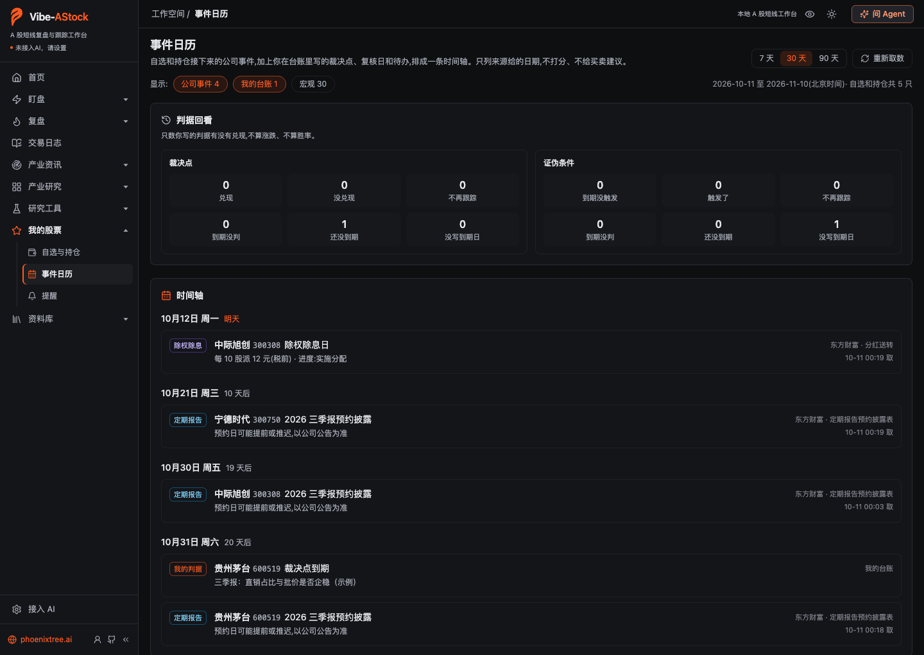Expand the 产业研究 menu chevron
Screen dimensions: 924x655
coord(126,187)
